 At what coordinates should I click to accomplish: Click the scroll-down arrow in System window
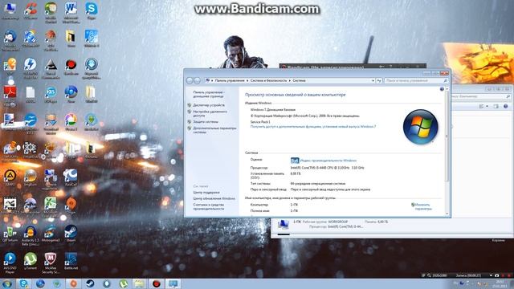pos(447,214)
